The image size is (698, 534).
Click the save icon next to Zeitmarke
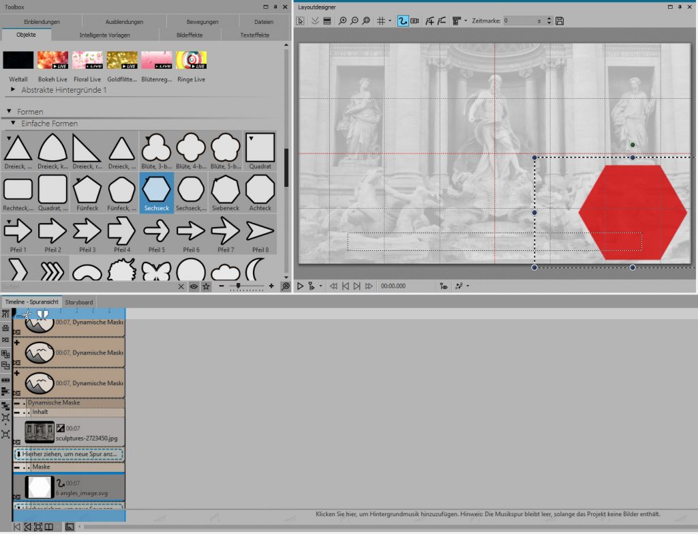coord(560,21)
